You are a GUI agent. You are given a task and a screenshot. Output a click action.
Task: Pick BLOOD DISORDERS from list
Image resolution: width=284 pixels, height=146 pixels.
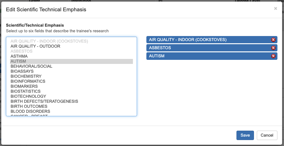pyautogui.click(x=30, y=112)
